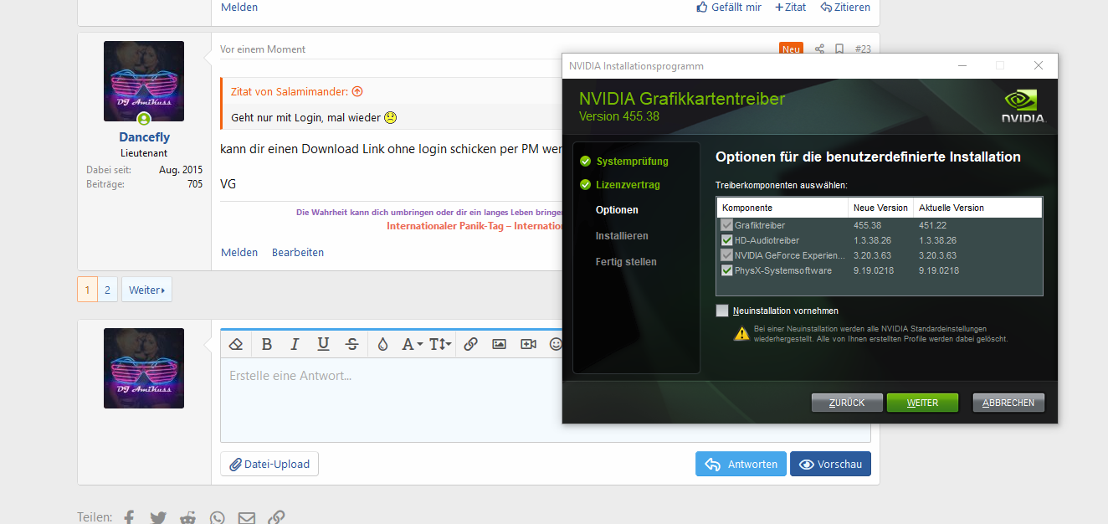The width and height of the screenshot is (1108, 524).
Task: Click the ZURÜCK button in NVIDIA installer
Action: [x=847, y=403]
